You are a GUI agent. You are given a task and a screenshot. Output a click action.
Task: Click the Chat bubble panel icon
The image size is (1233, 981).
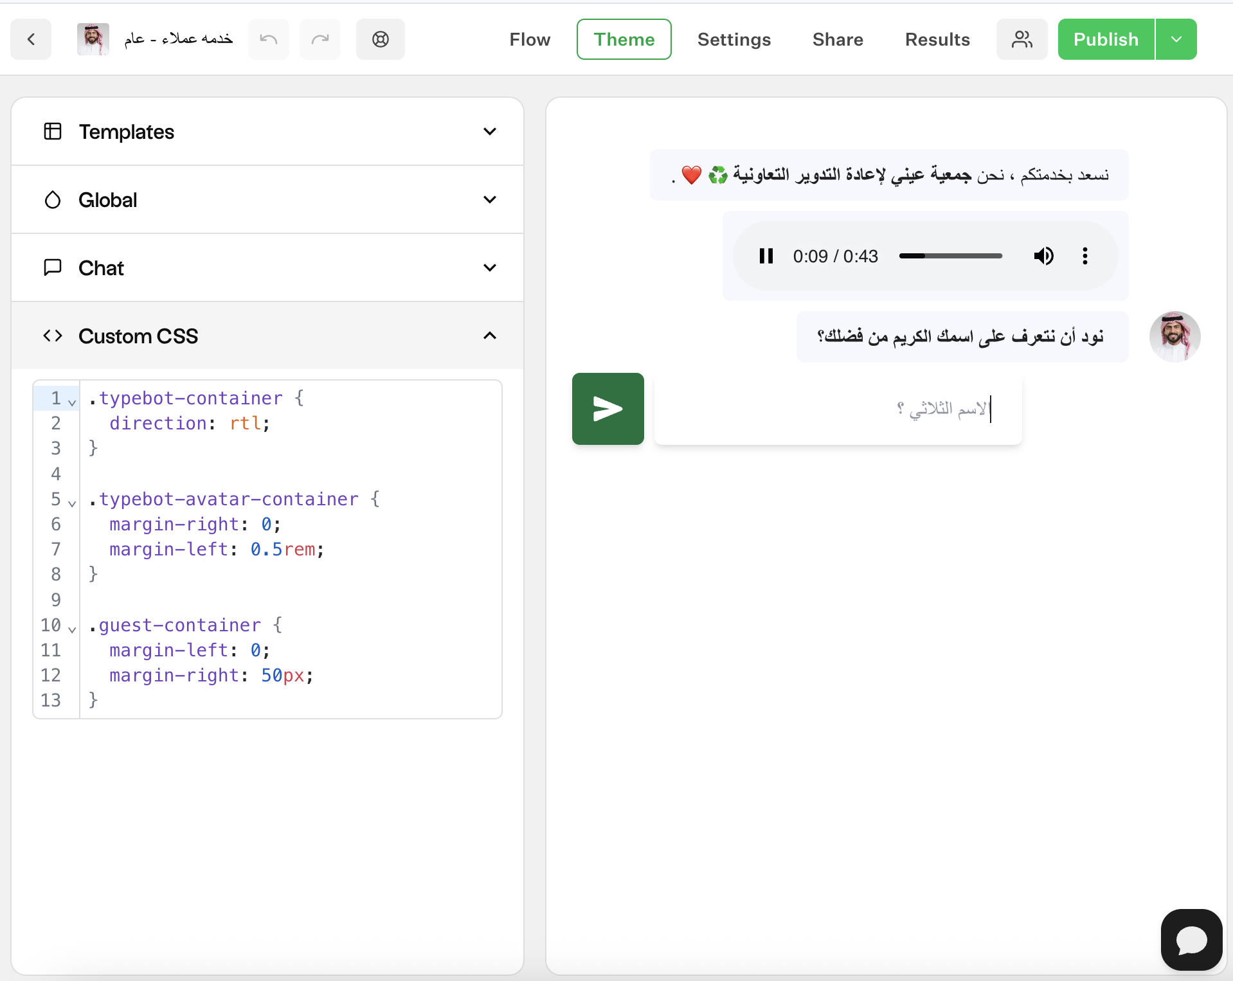[52, 267]
